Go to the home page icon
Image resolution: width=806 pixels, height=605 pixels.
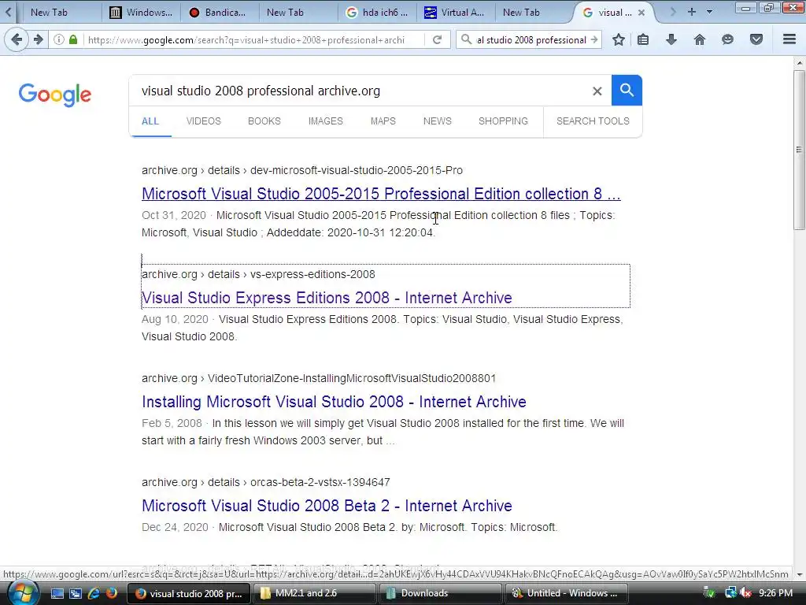point(700,39)
